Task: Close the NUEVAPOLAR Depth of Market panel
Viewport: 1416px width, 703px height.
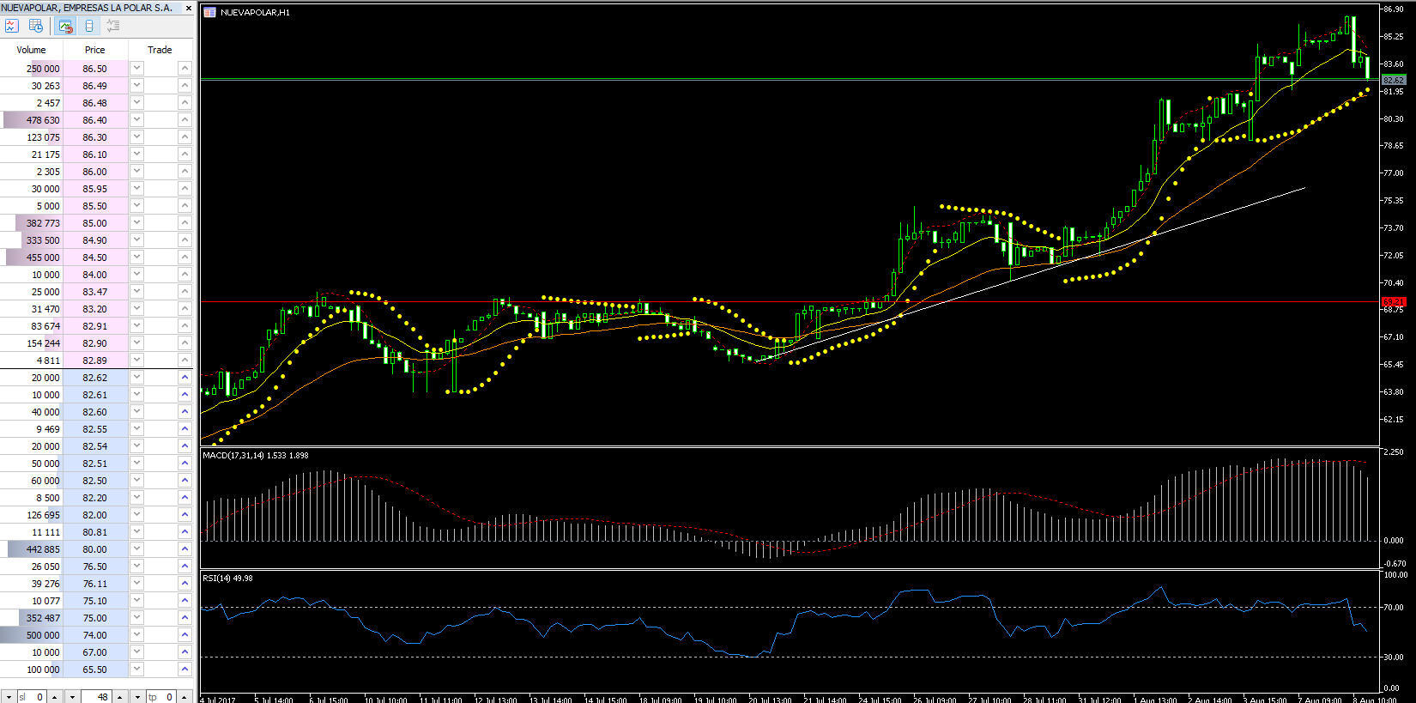Action: point(189,8)
